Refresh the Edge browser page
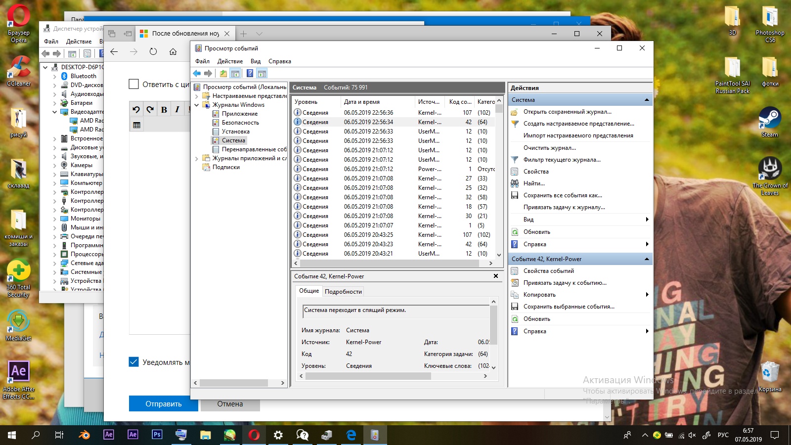This screenshot has height=445, width=791. point(153,52)
